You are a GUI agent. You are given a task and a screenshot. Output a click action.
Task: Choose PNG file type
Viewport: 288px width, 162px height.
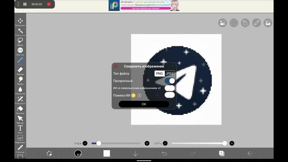(159, 73)
